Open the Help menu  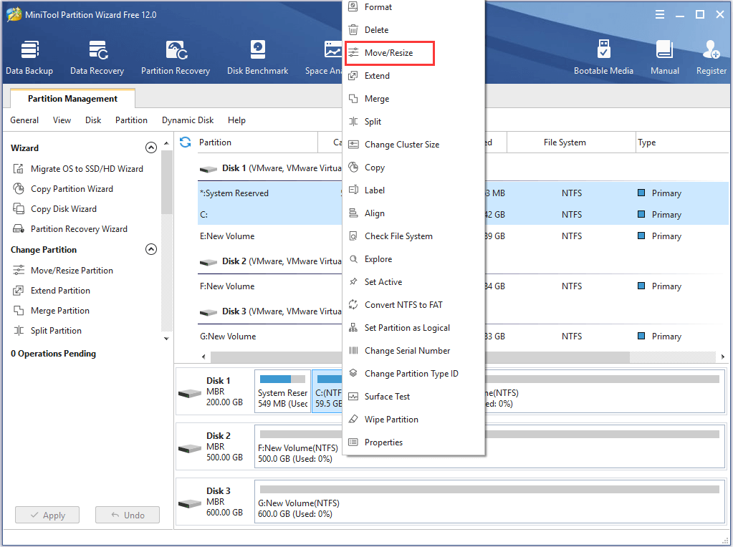pyautogui.click(x=236, y=120)
